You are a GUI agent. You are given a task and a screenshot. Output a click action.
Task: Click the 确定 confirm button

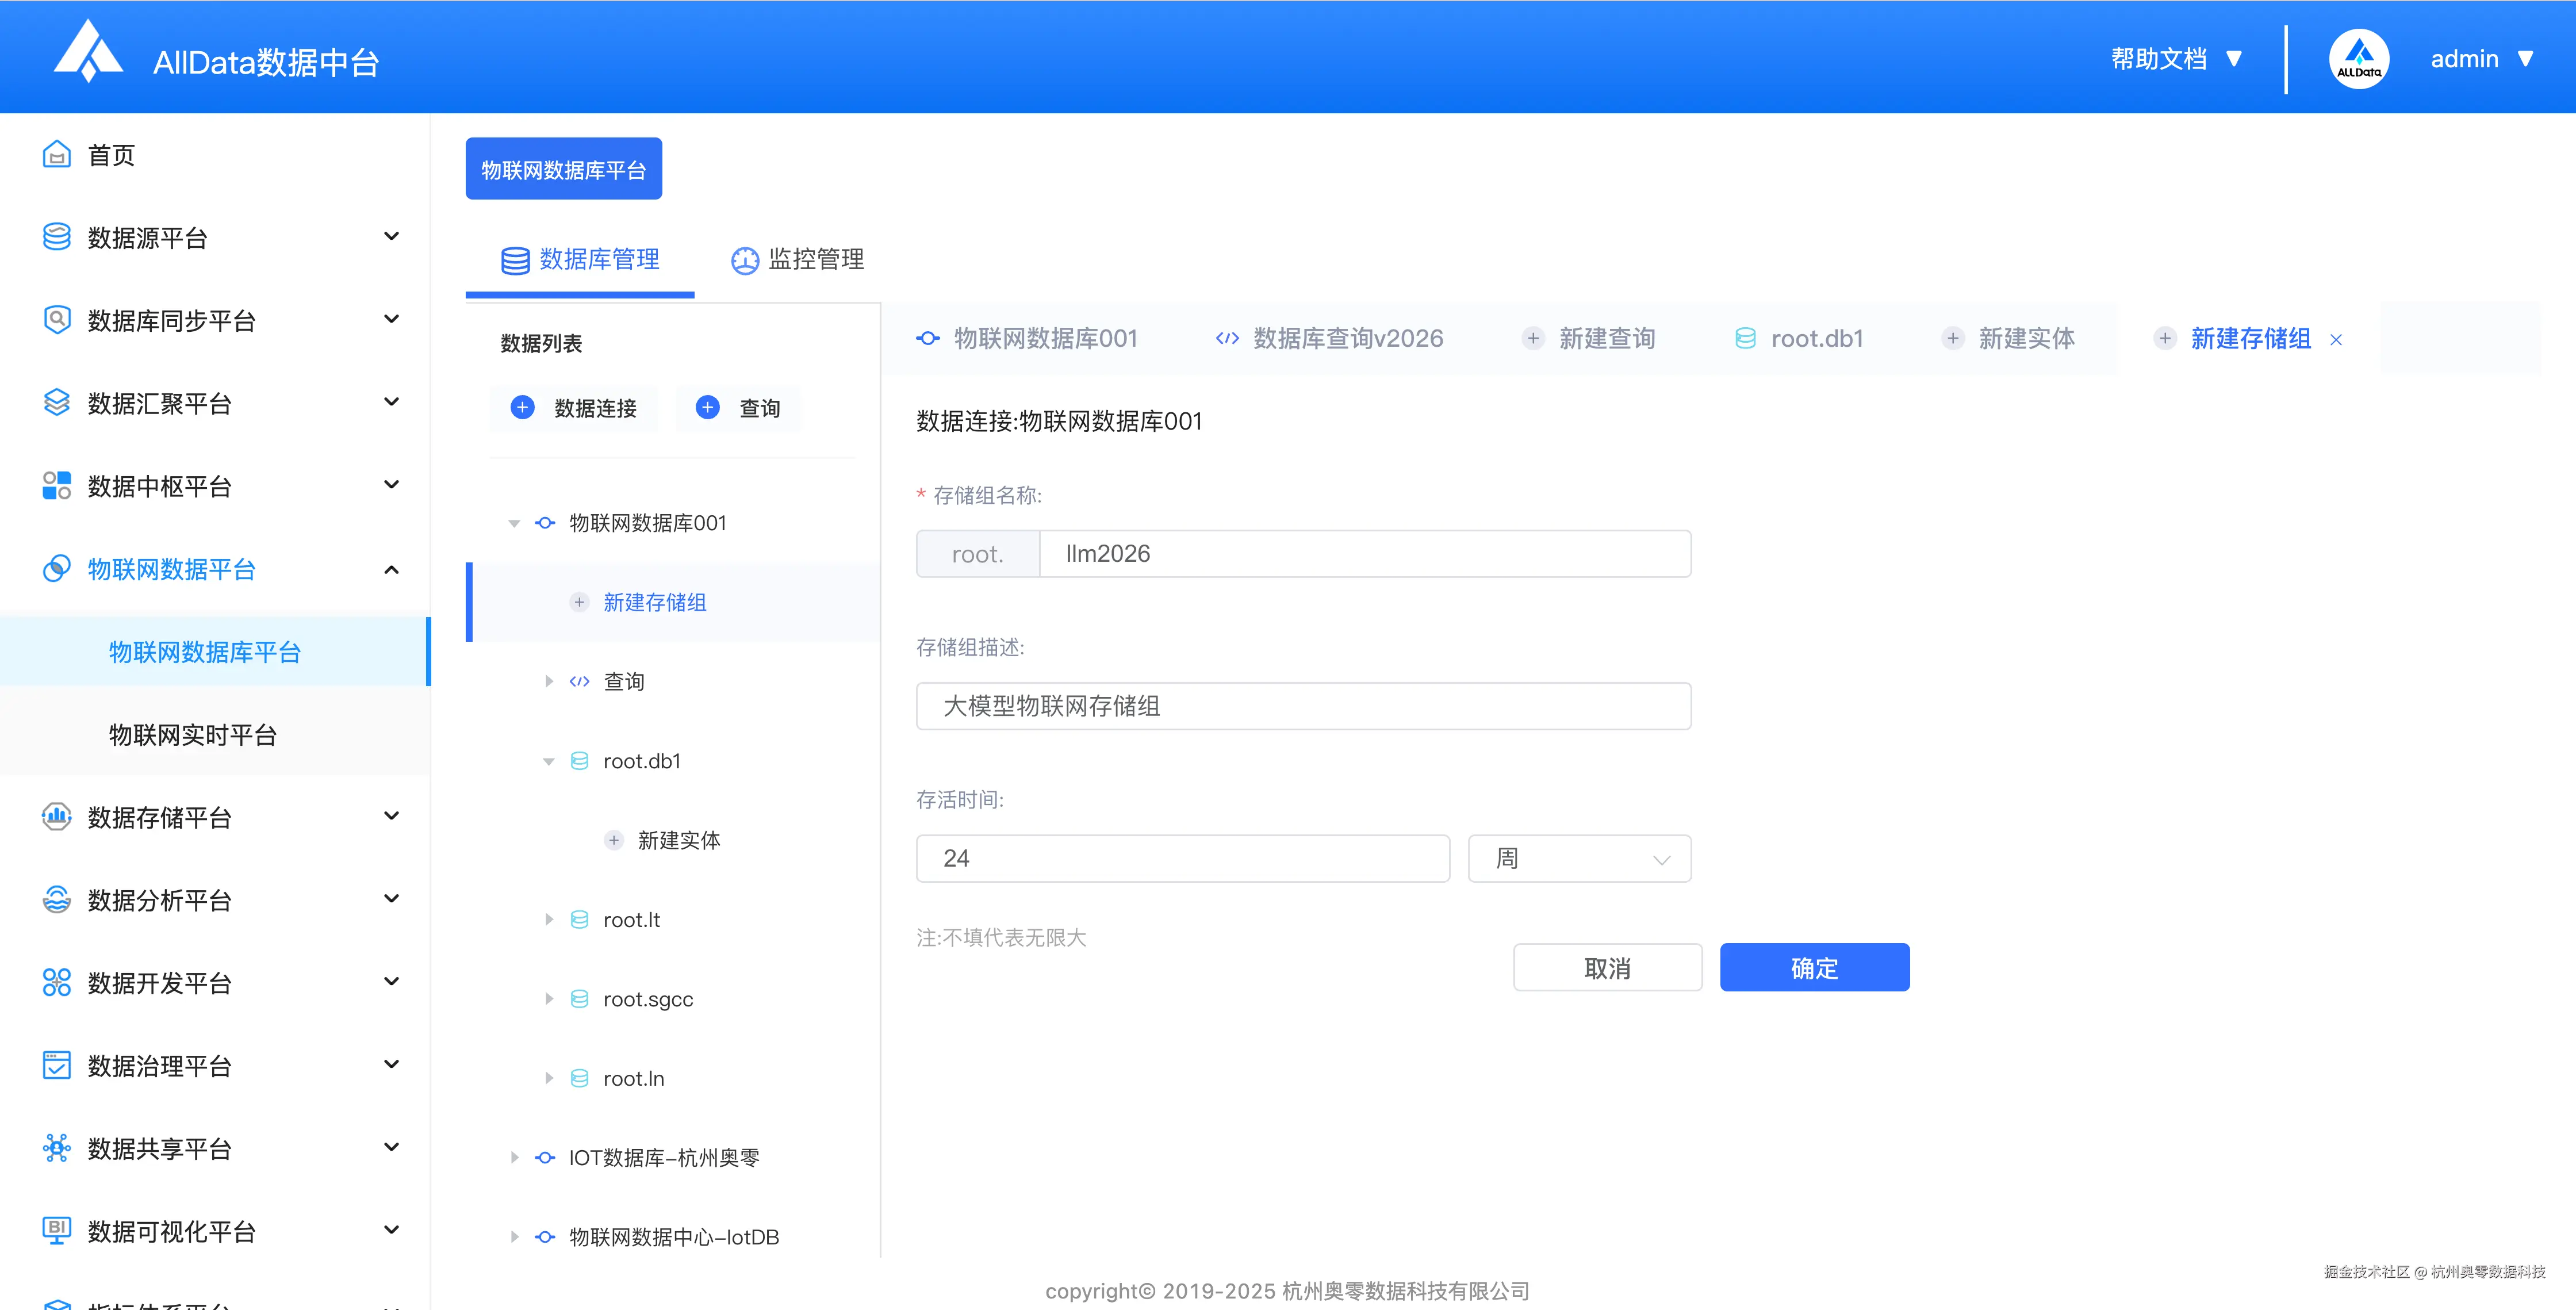(x=1814, y=968)
